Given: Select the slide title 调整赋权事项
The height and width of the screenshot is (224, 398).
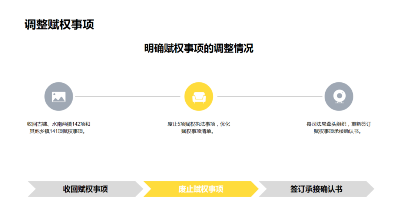Looking at the screenshot, I should click(59, 24).
